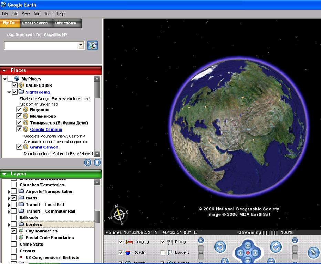Expand the Airports/Transportation folder
Viewport: 321px width, 264px height.
[9, 191]
